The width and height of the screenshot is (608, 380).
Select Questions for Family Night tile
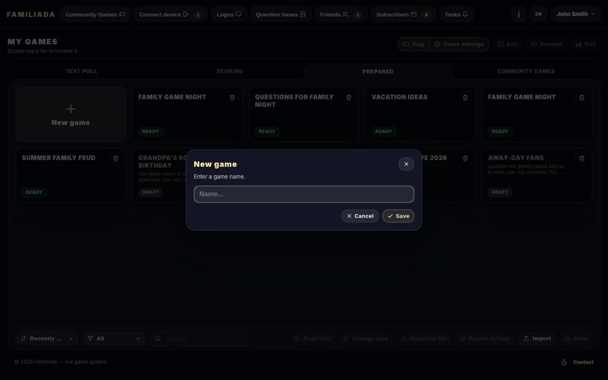[x=304, y=114]
